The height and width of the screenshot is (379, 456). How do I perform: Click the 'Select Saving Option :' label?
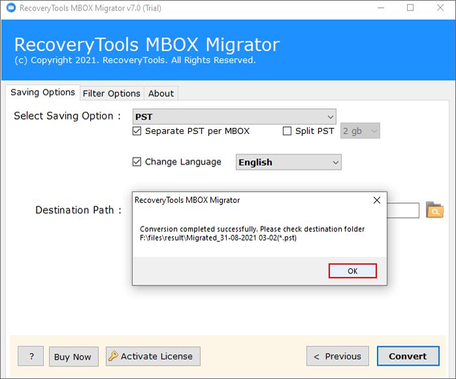tap(67, 116)
